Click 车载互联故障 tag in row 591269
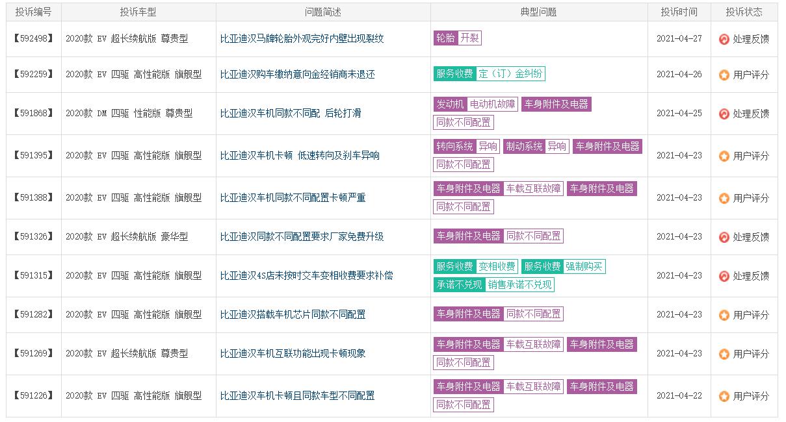Image resolution: width=786 pixels, height=422 pixels. coord(534,345)
